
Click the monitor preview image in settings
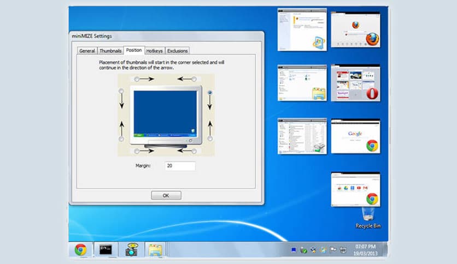pos(166,116)
